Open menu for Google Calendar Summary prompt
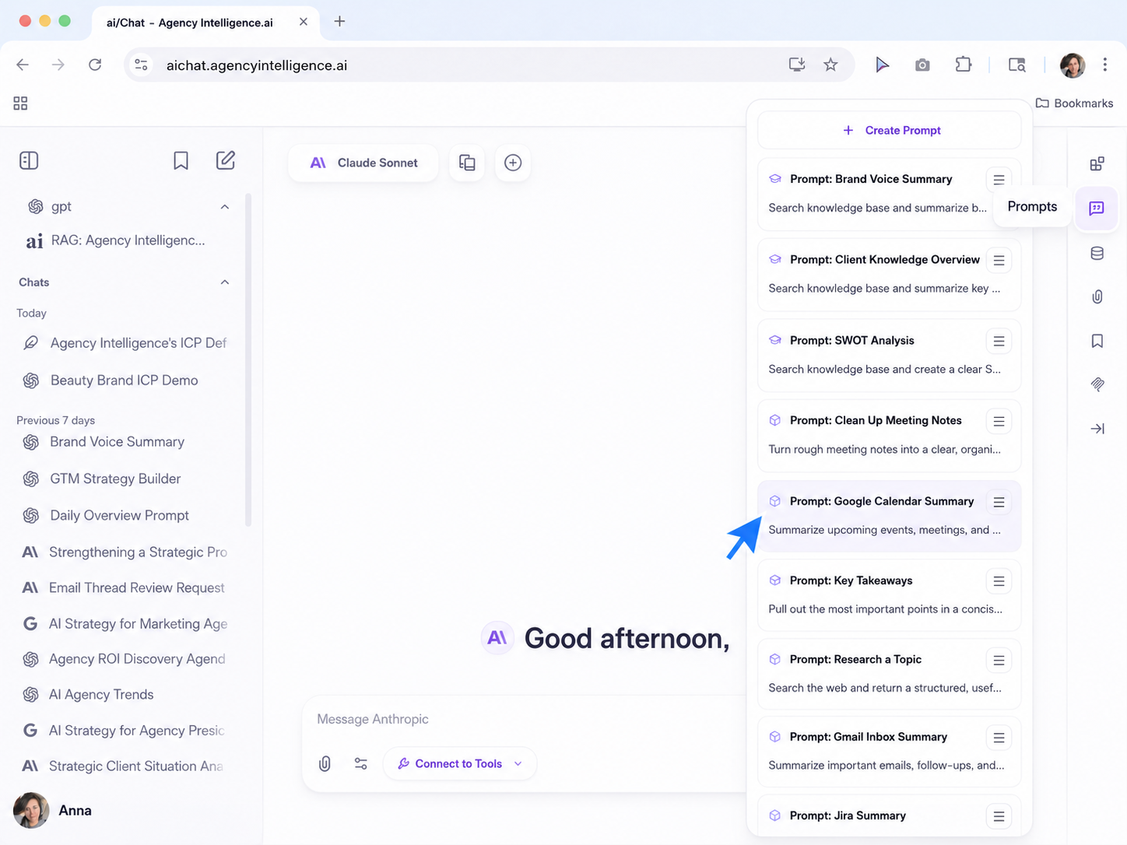 (999, 503)
